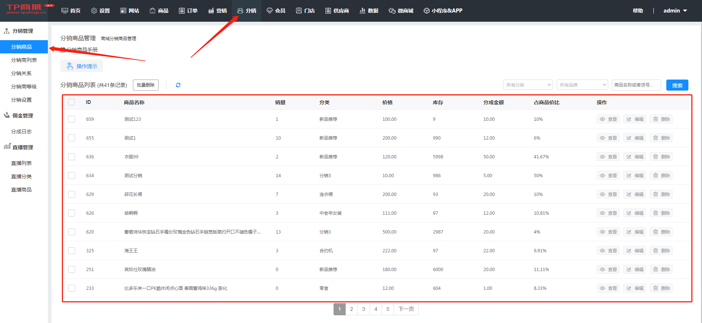Click the 佣金管理 sidebar icon
Viewport: 702px width, 323px height.
point(7,115)
